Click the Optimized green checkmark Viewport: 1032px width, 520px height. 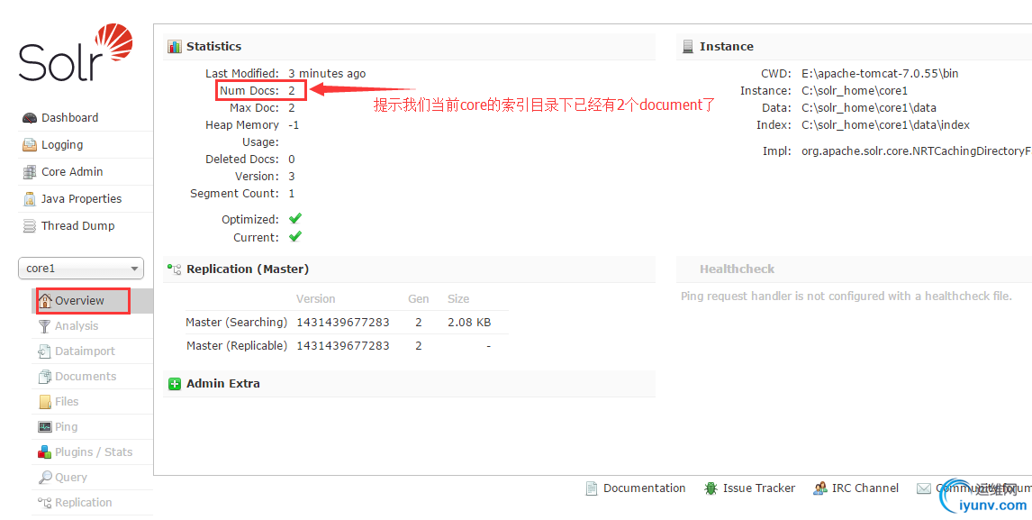tap(294, 218)
